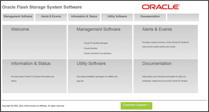Click the Alerts & Events panel heading
Image resolution: width=209 pixels, height=112 pixels.
point(157,29)
